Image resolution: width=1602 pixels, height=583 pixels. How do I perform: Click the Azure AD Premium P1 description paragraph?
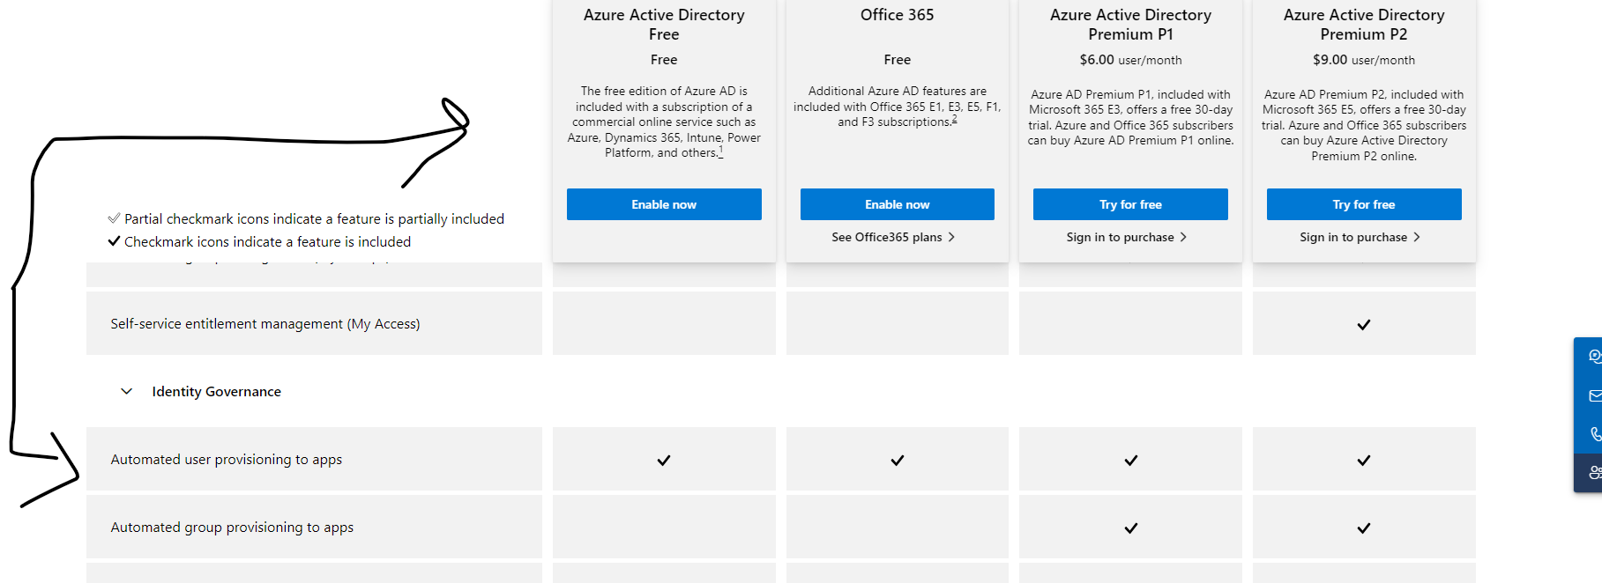point(1130,117)
